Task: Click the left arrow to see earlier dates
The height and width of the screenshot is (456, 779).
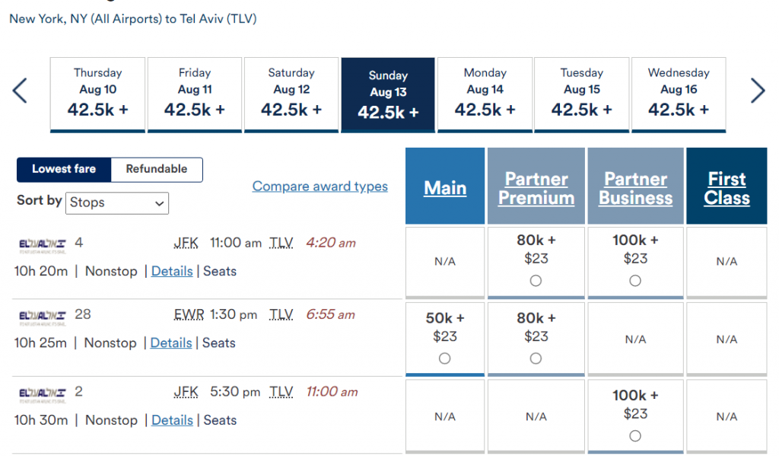Action: click(20, 90)
